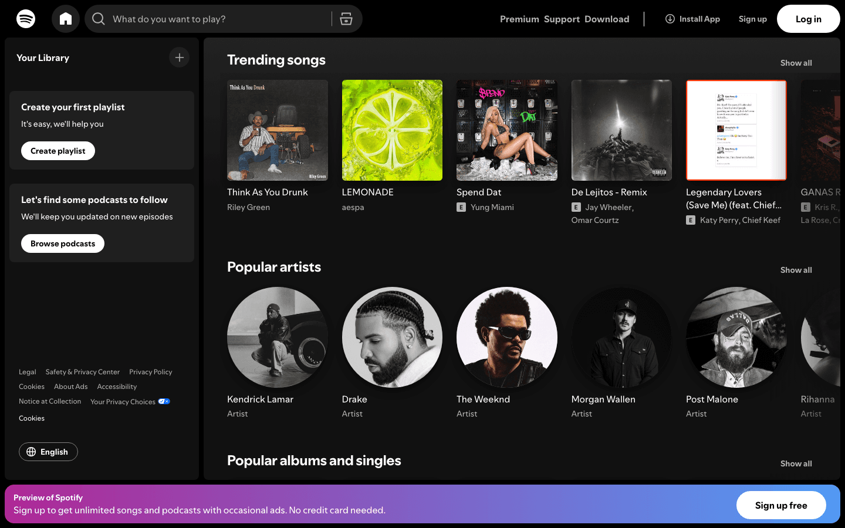Viewport: 845px width, 528px height.
Task: Click Install App link
Action: click(x=692, y=19)
